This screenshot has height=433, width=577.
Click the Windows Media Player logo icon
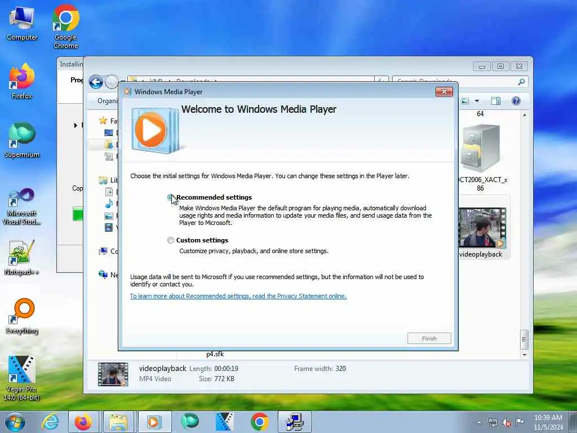pyautogui.click(x=156, y=130)
